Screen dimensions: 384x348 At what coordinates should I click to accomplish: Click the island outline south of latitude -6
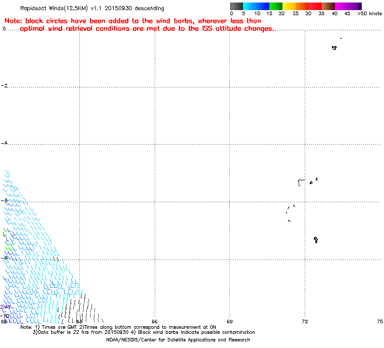pyautogui.click(x=316, y=240)
